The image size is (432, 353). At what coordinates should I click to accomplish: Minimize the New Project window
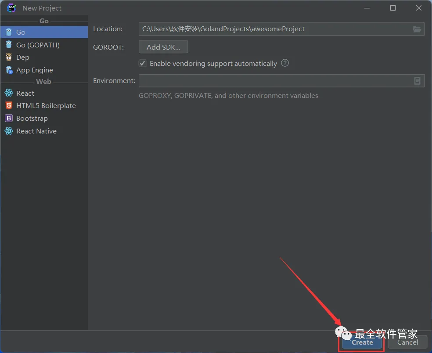coord(367,8)
